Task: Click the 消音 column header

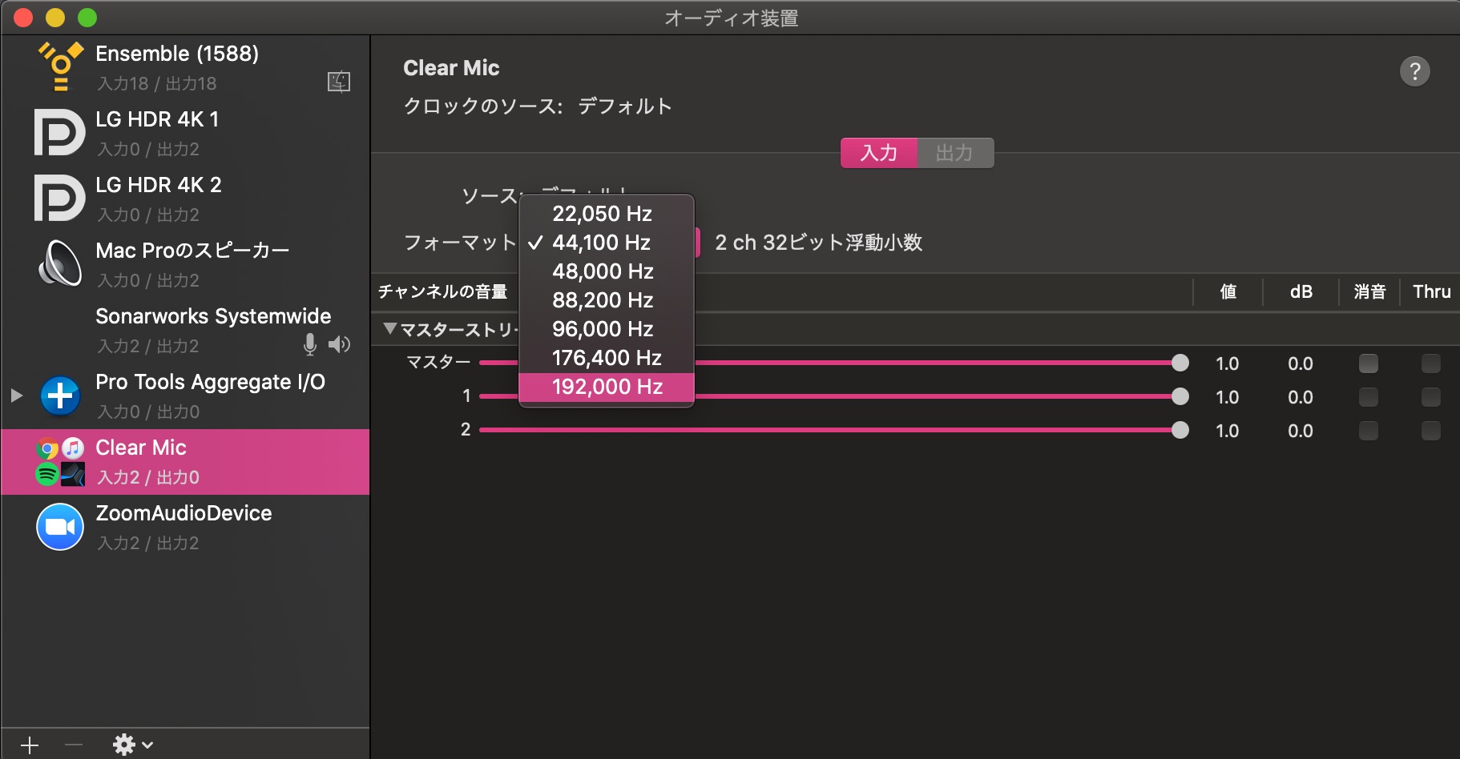Action: click(1369, 291)
